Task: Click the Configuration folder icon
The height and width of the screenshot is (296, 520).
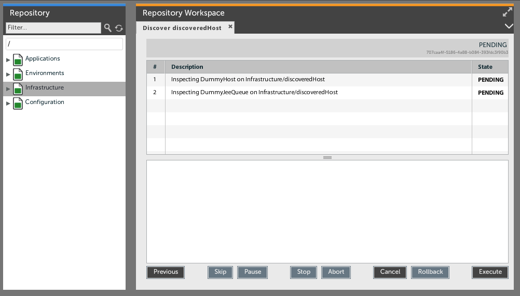Action: click(18, 103)
